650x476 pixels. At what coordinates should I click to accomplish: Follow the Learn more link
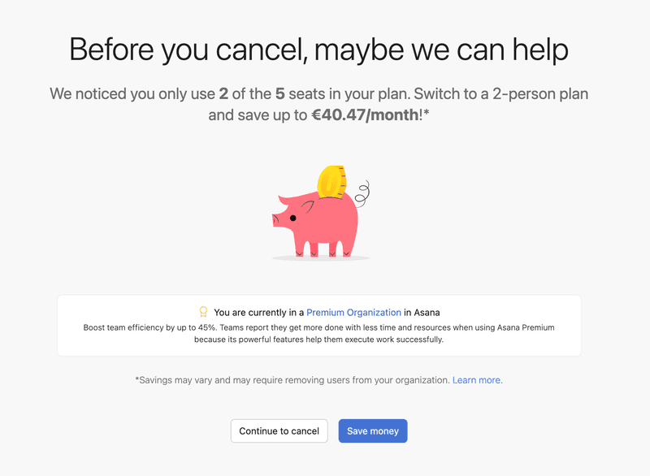[476, 380]
